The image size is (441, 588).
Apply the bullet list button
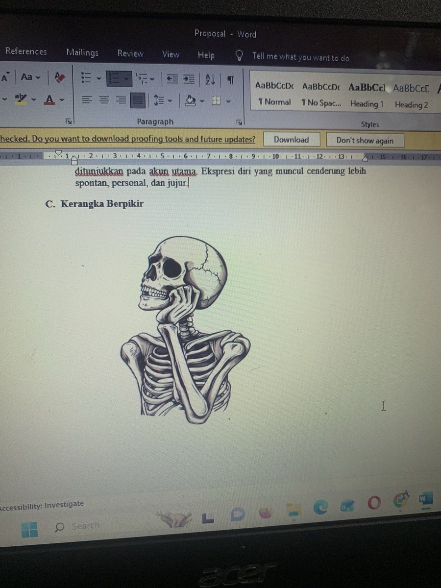87,78
